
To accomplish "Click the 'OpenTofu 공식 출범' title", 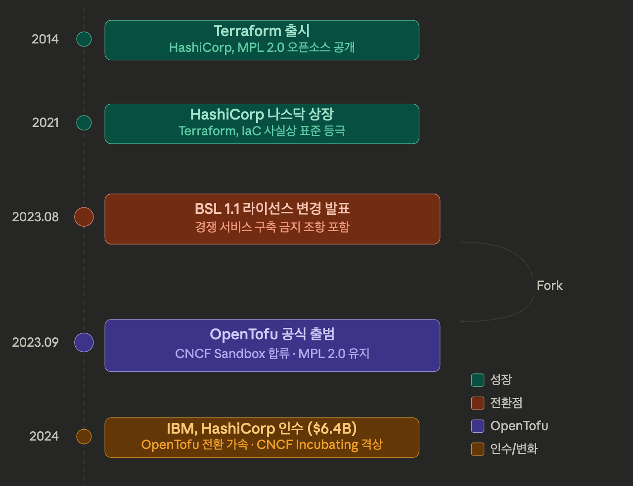I will click(272, 334).
